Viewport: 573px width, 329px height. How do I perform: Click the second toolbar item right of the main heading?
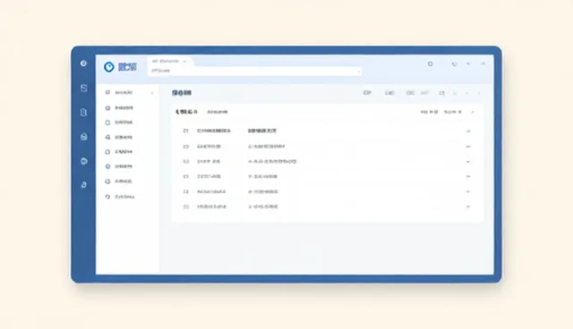[x=389, y=93]
